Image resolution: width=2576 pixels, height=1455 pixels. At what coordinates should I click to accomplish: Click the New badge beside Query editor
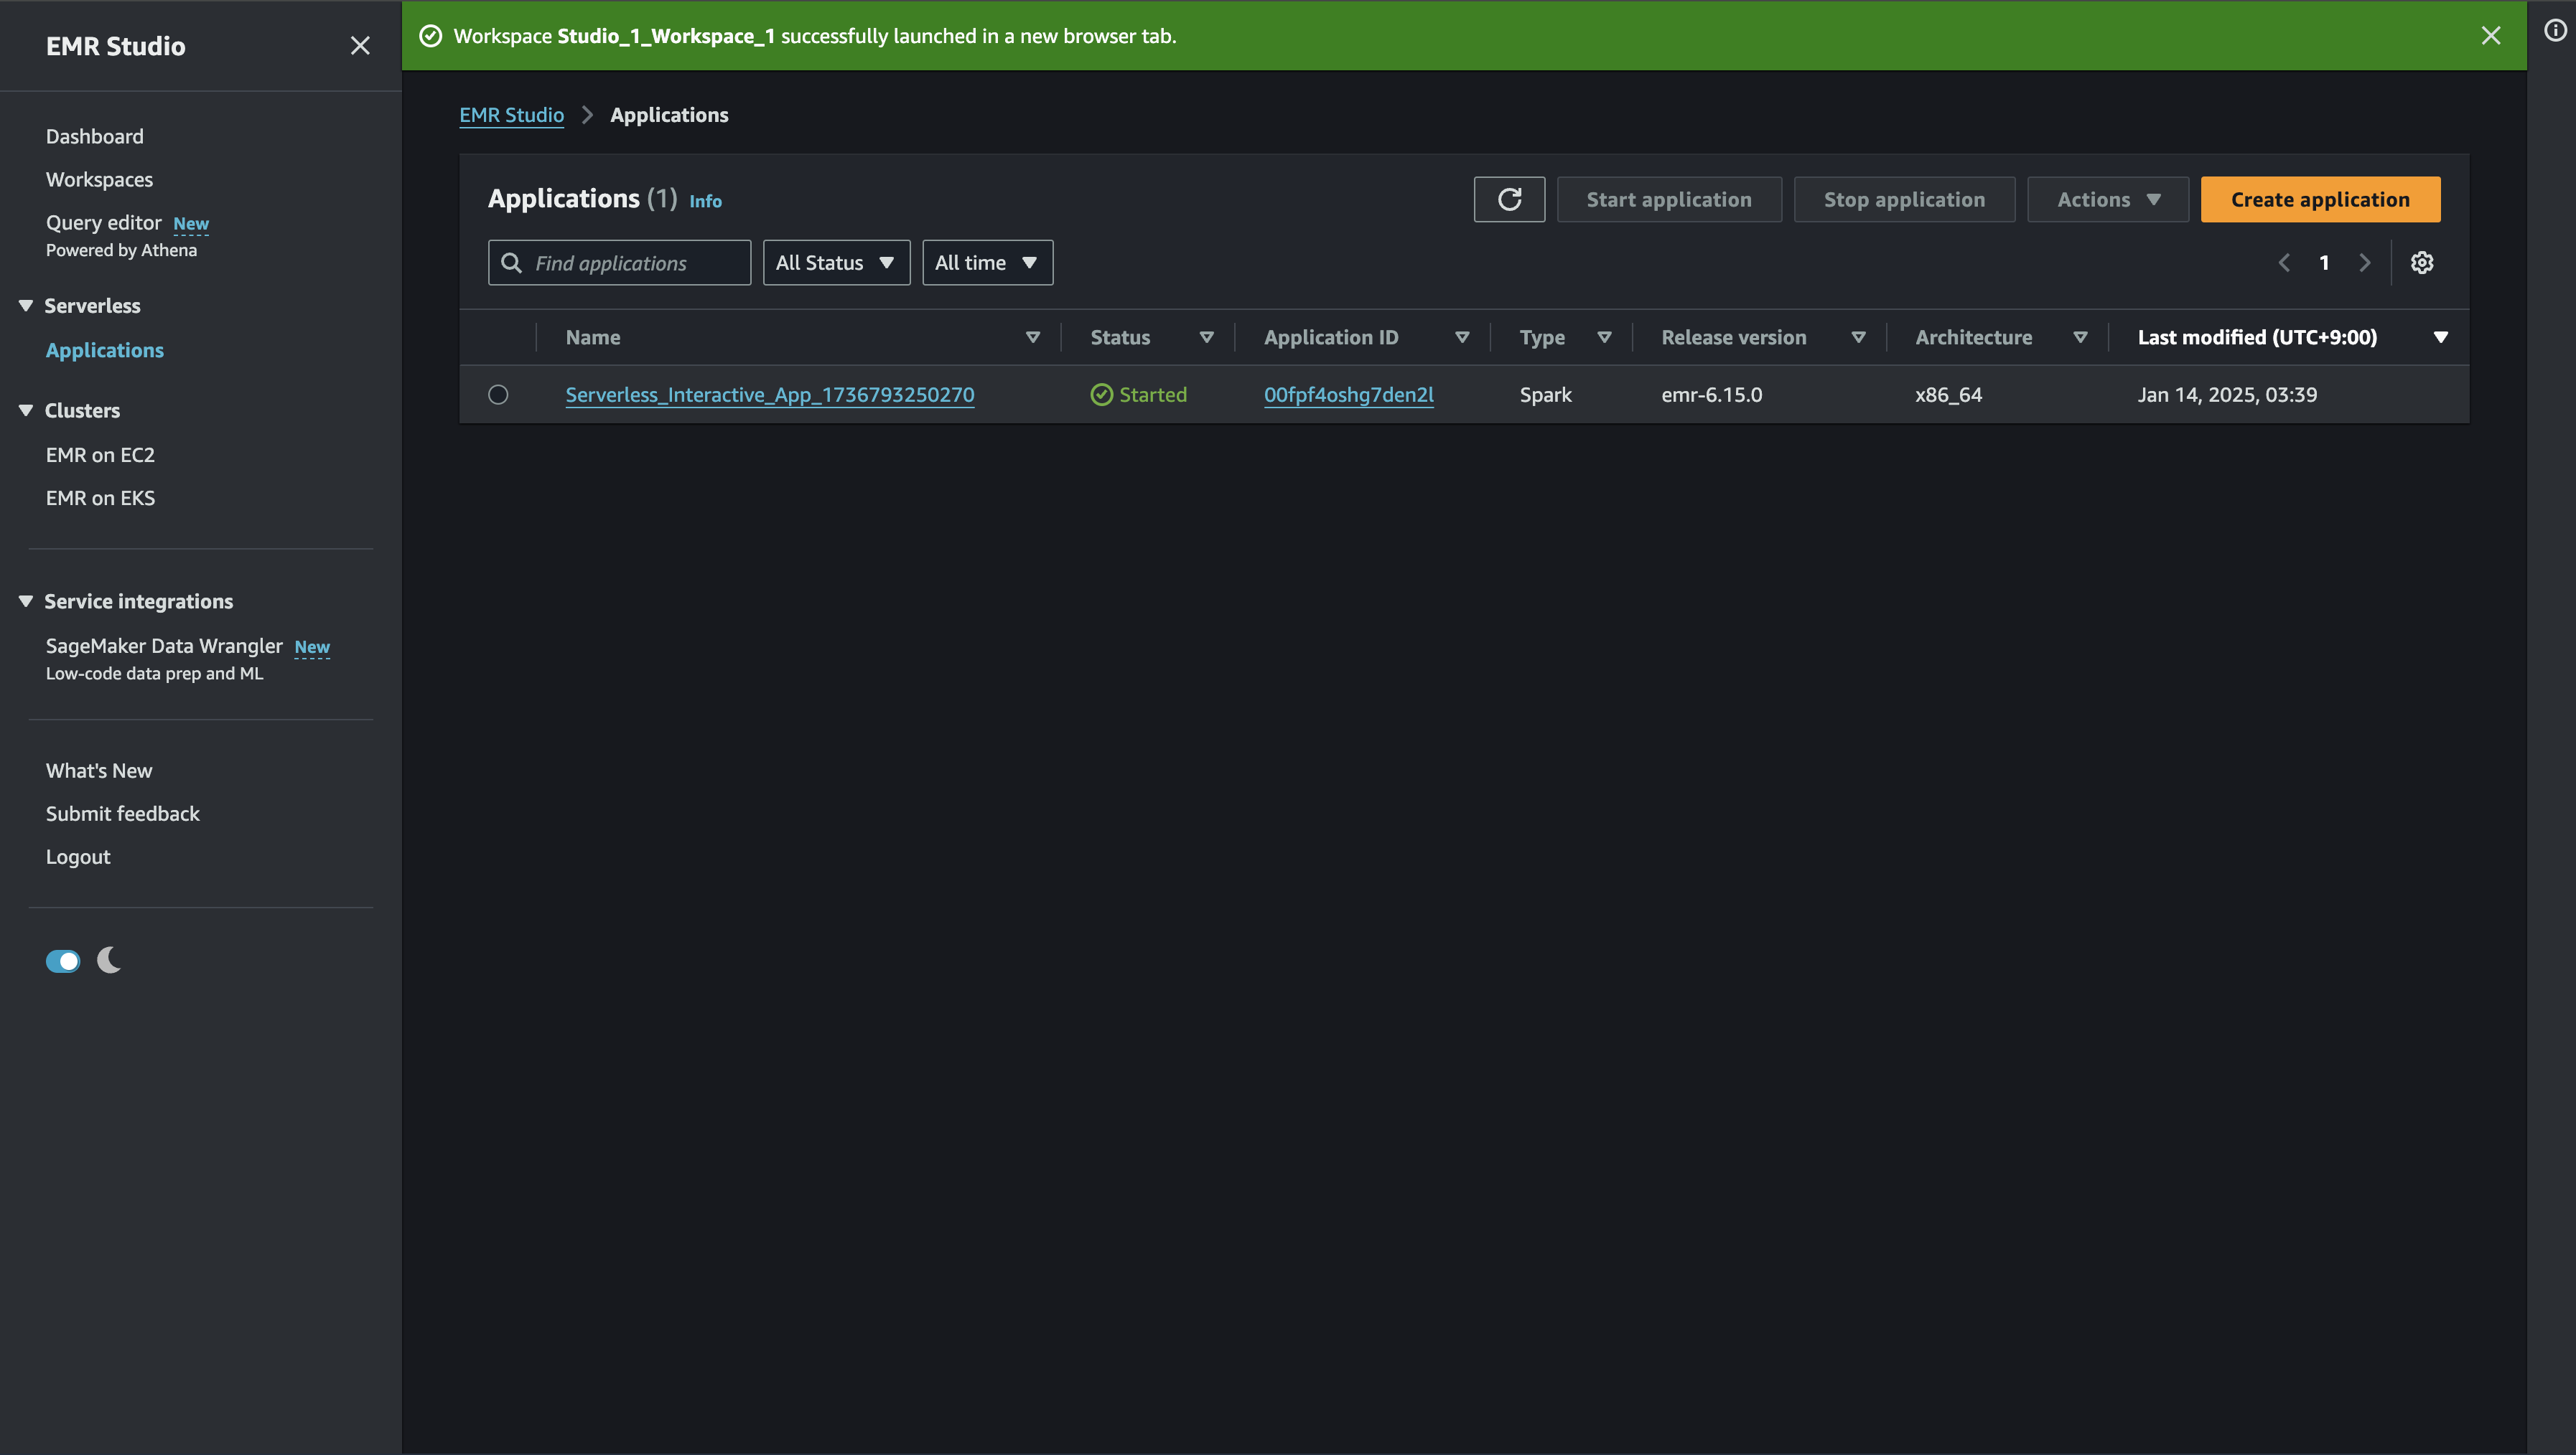click(191, 224)
